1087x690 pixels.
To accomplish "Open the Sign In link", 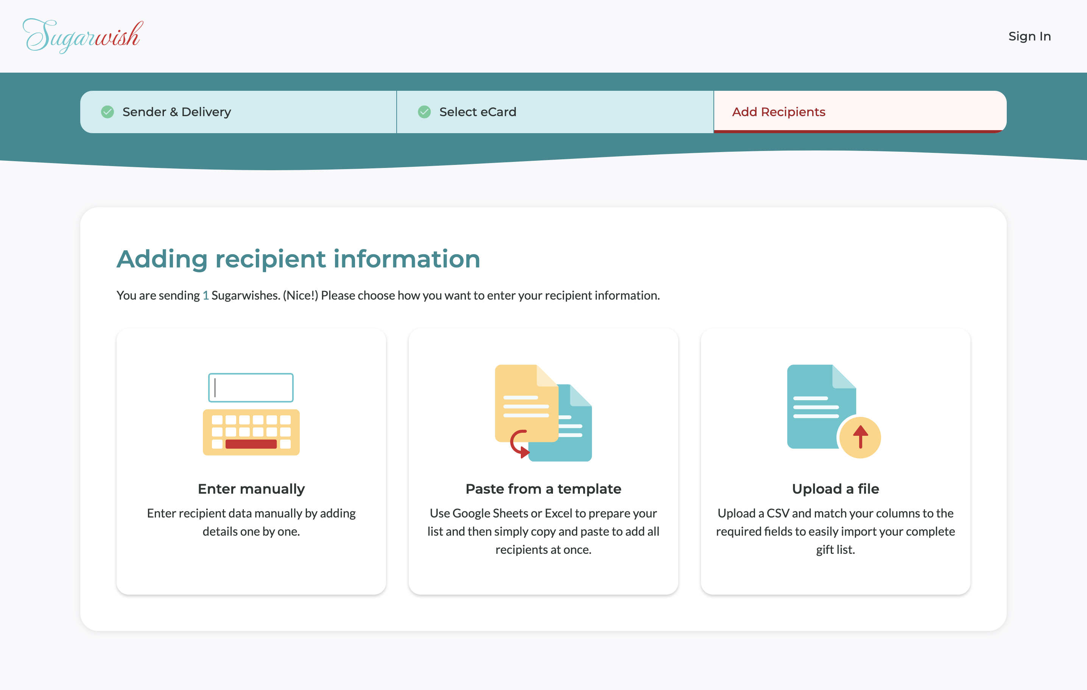I will tap(1029, 36).
